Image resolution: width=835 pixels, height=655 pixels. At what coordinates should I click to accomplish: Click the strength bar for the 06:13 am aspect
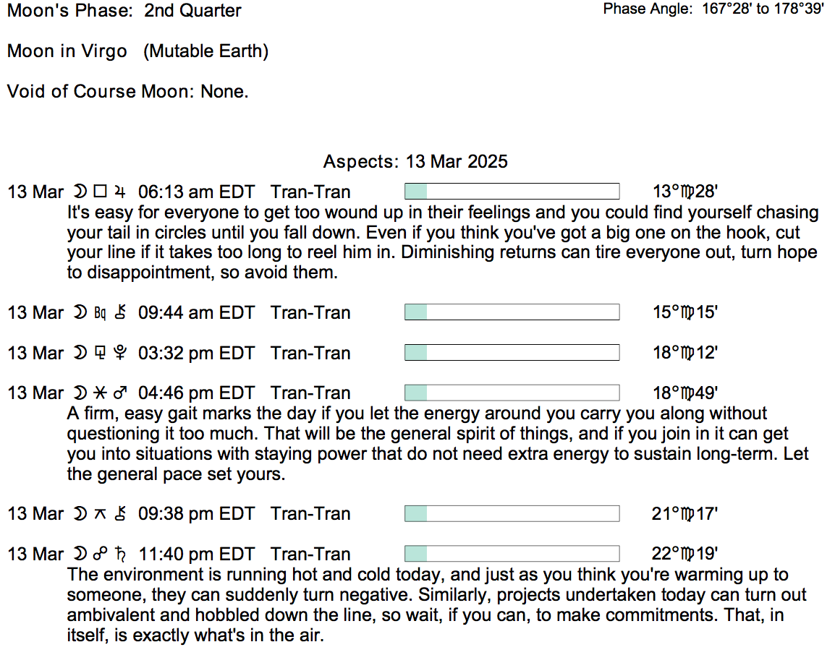(512, 192)
